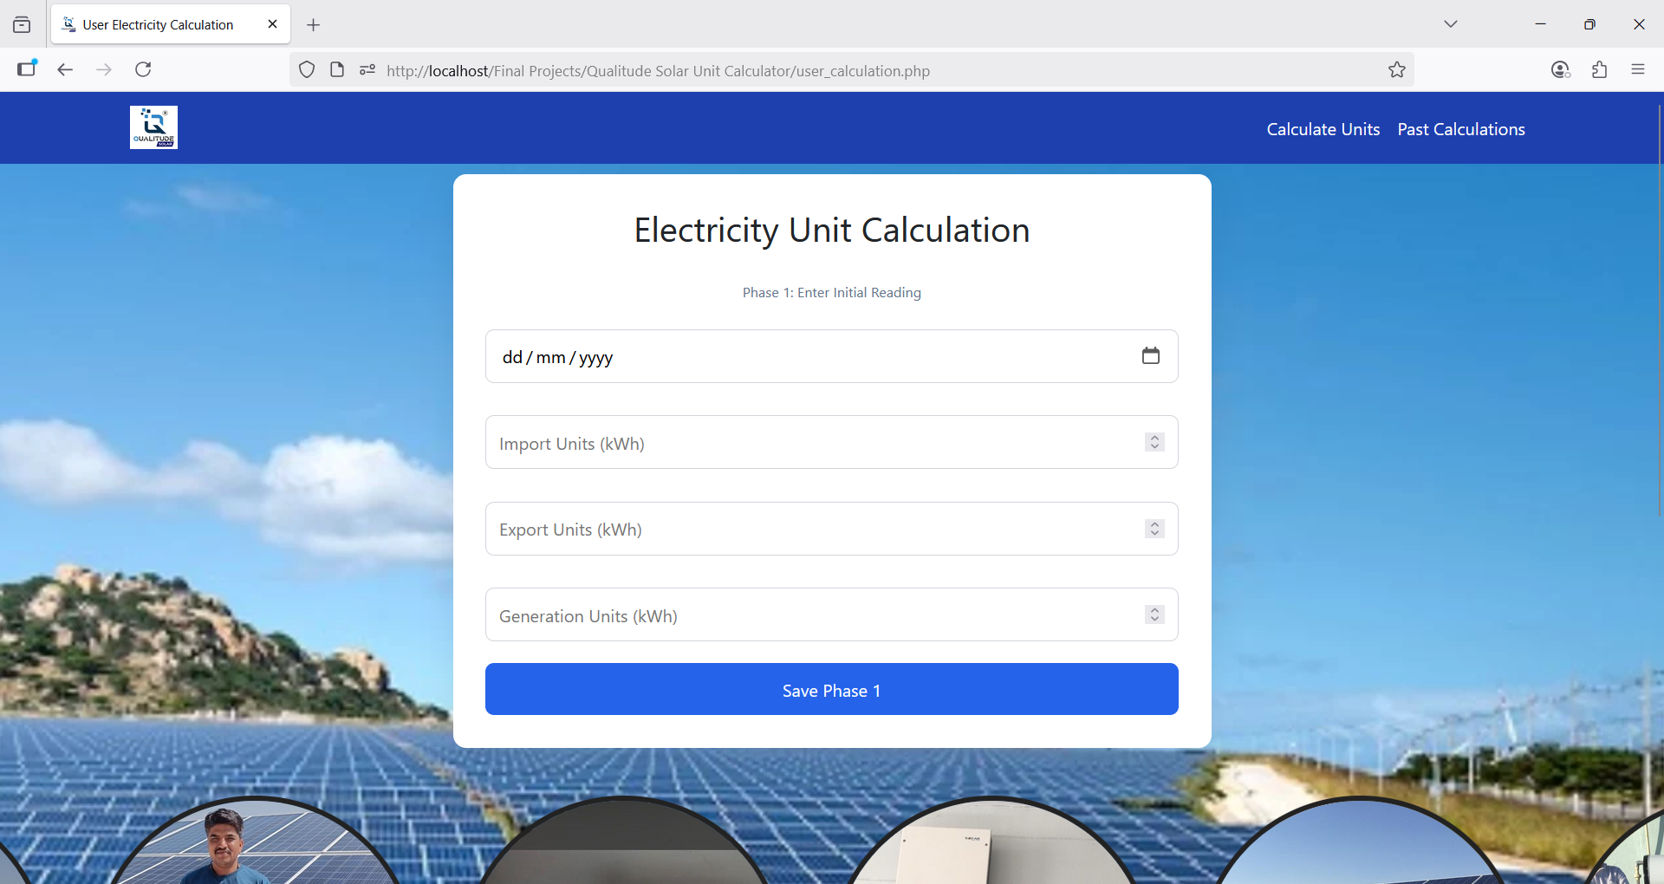Open the Past Calculations nav link

pos(1460,129)
